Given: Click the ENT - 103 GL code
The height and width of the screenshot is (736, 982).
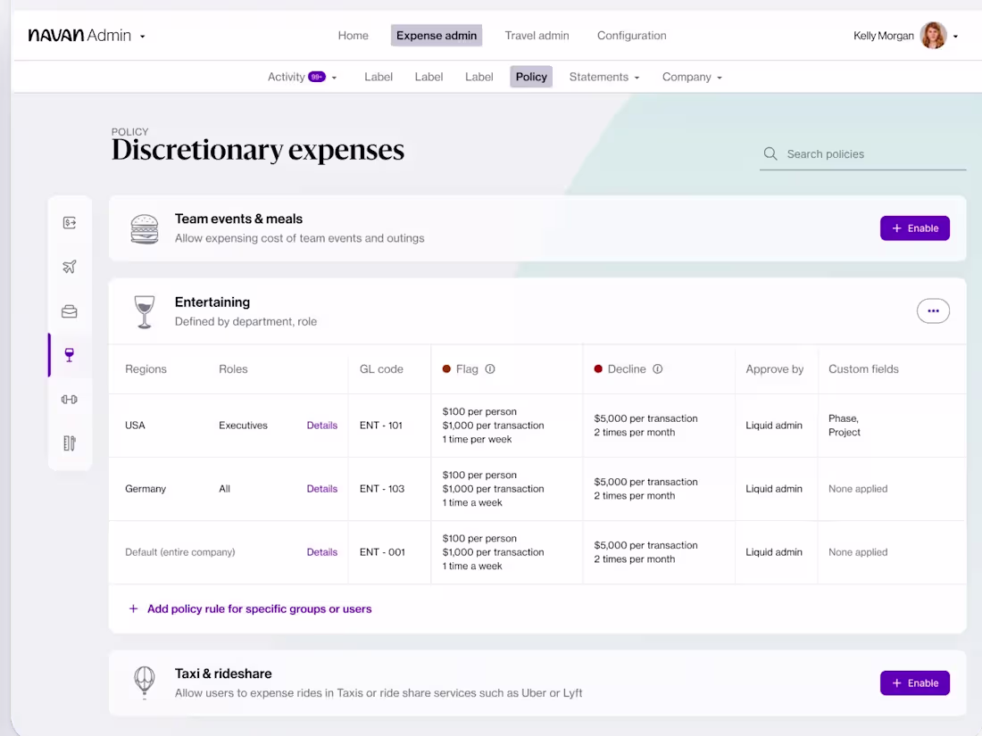Looking at the screenshot, I should click(382, 489).
